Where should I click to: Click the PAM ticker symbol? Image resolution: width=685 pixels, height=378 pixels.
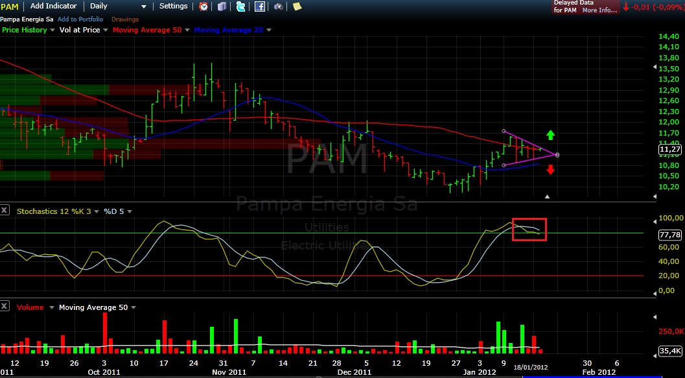(x=9, y=6)
